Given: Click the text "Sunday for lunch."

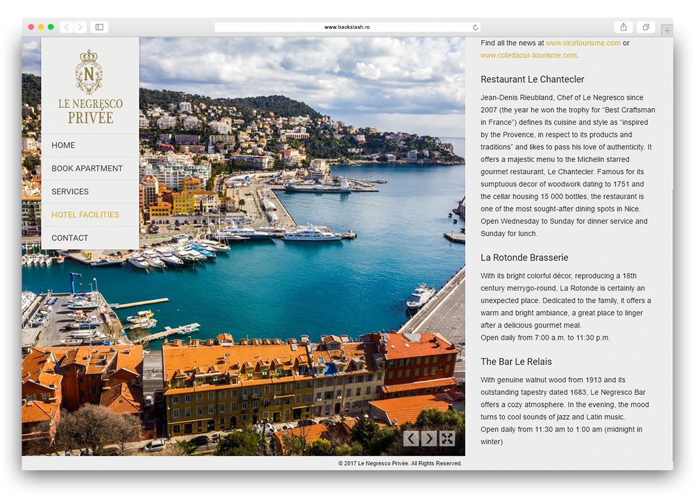Looking at the screenshot, I should click(509, 234).
